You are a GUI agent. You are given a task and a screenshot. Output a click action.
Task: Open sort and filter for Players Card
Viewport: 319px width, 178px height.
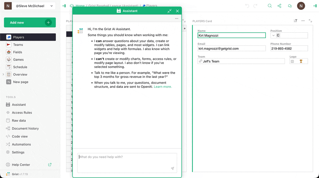(x=295, y=21)
